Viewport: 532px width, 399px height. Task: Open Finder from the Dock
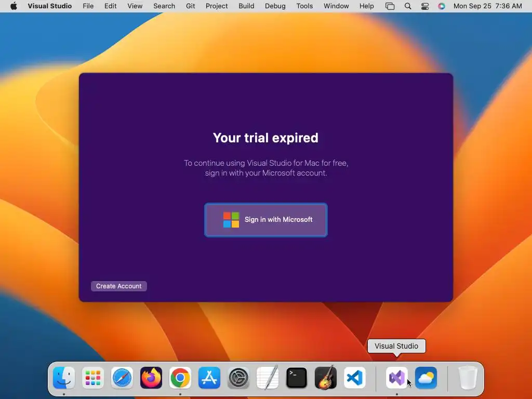64,378
